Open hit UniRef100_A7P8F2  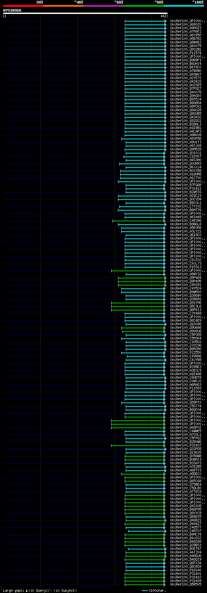point(186,32)
